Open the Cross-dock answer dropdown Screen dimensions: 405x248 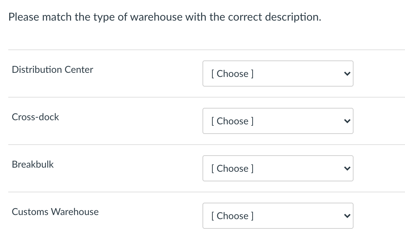[x=278, y=121]
